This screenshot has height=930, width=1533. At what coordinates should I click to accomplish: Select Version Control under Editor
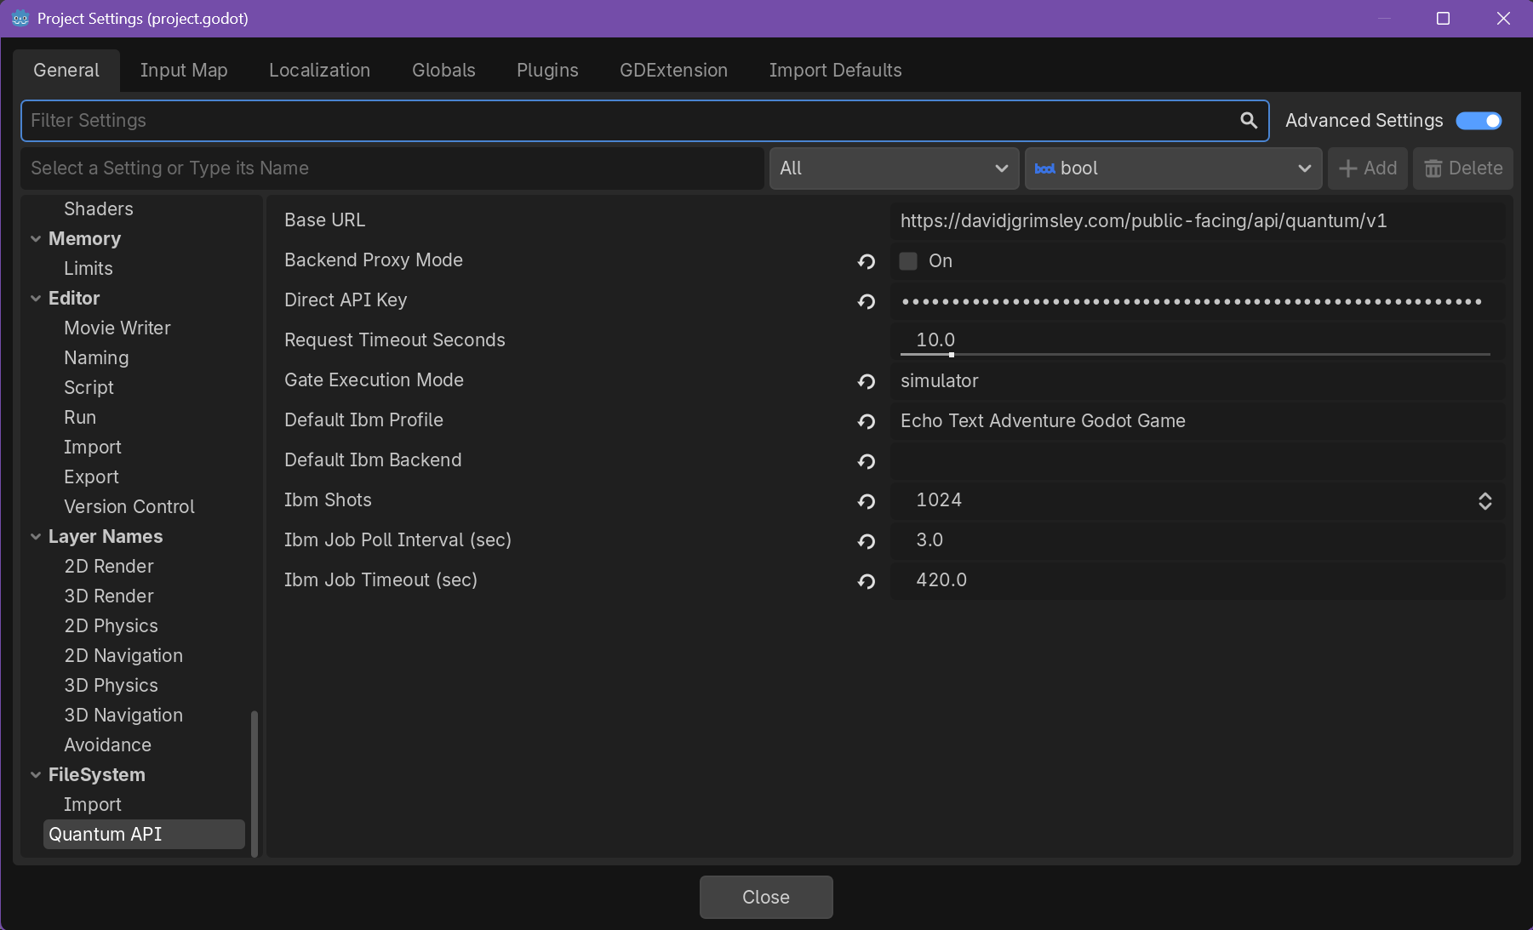[129, 507]
